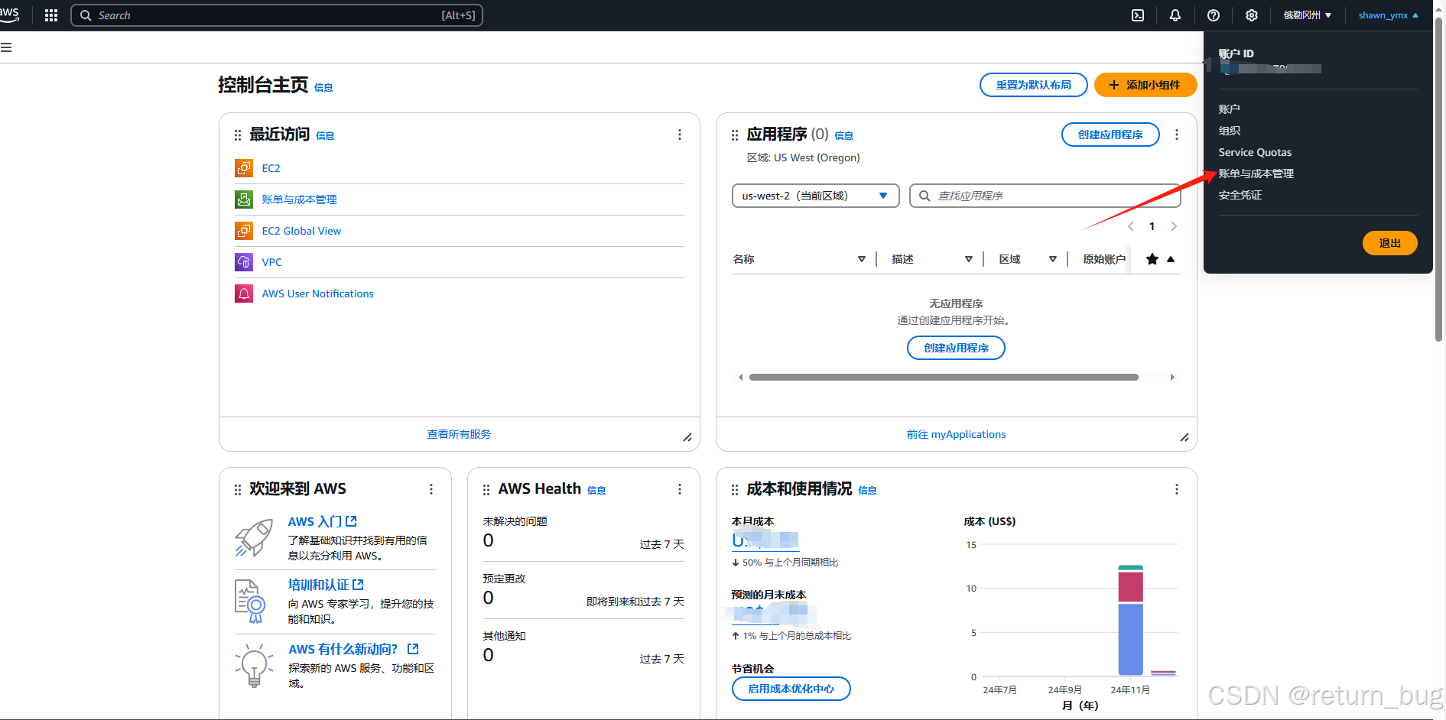Select 账单与成本管理 in account menu
The image size is (1446, 720).
click(1256, 174)
